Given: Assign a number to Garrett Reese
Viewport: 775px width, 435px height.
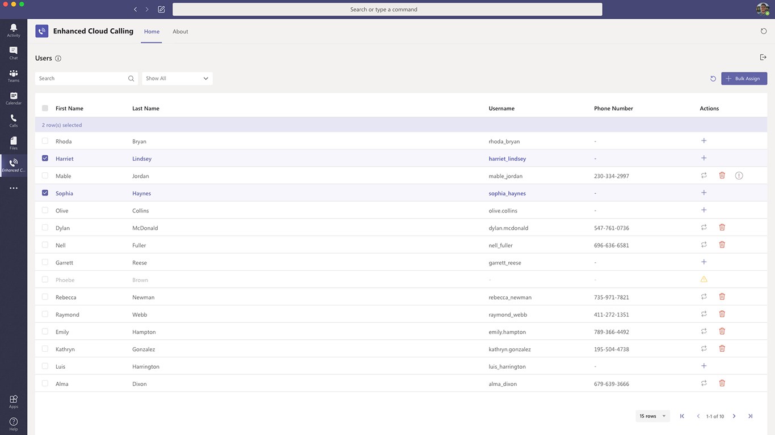Looking at the screenshot, I should tap(704, 262).
